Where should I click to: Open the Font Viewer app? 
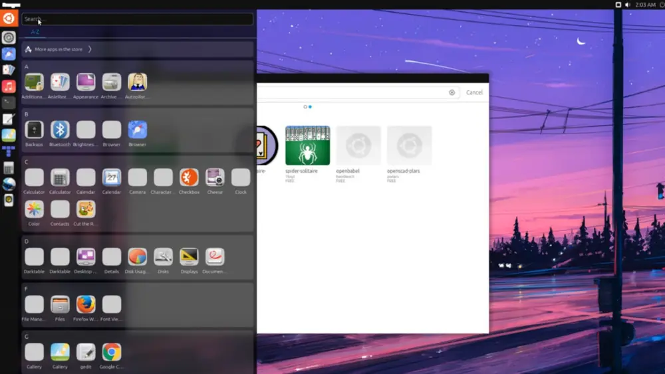pos(112,304)
